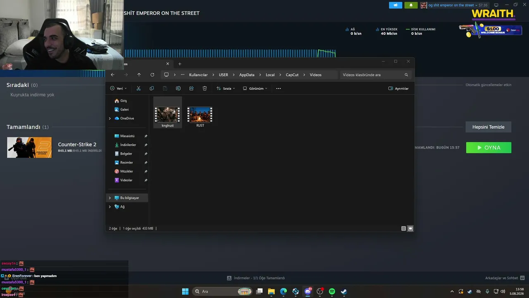
Task: Click Hepsini Temizle in Steam downloads
Action: [488, 127]
